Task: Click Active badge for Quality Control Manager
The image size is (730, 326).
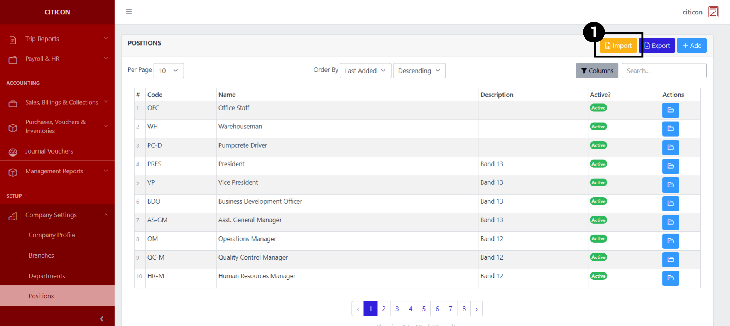Action: pyautogui.click(x=598, y=257)
